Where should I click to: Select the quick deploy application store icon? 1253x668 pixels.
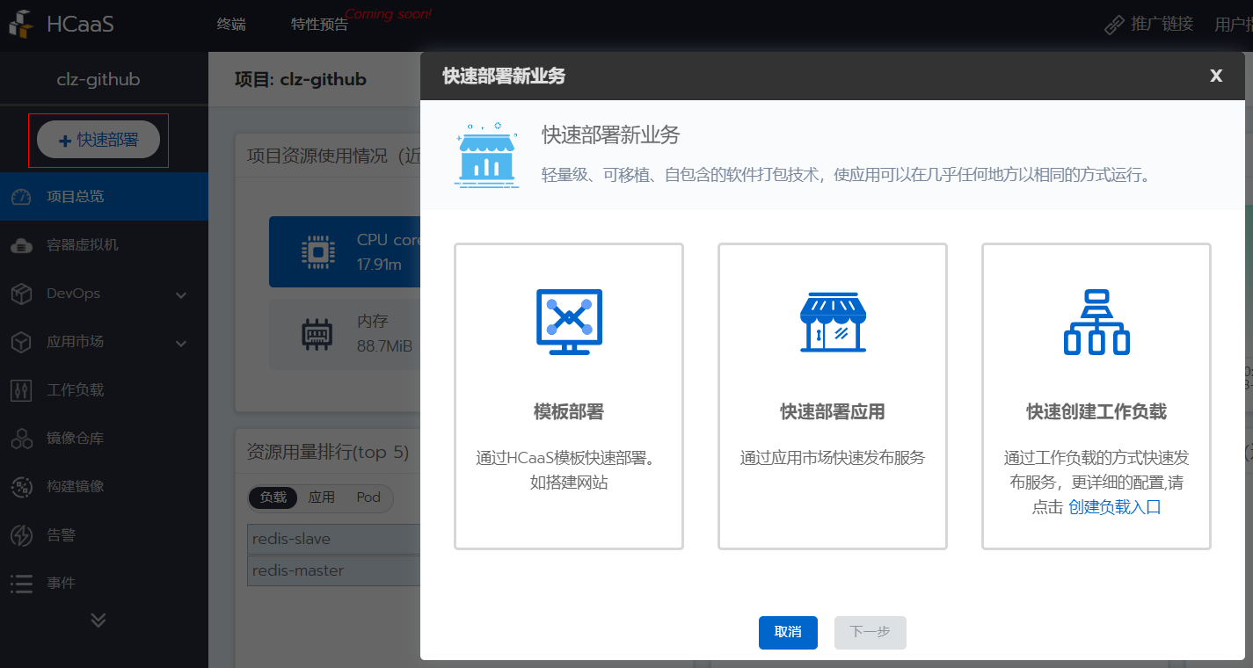833,322
